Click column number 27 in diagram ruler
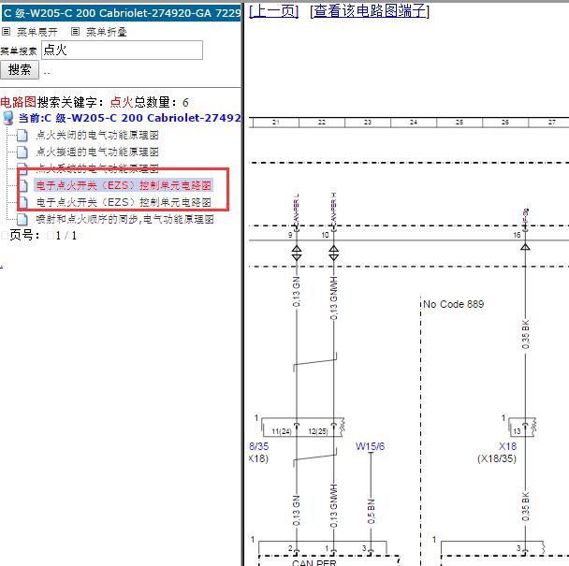The width and height of the screenshot is (569, 566). (551, 123)
